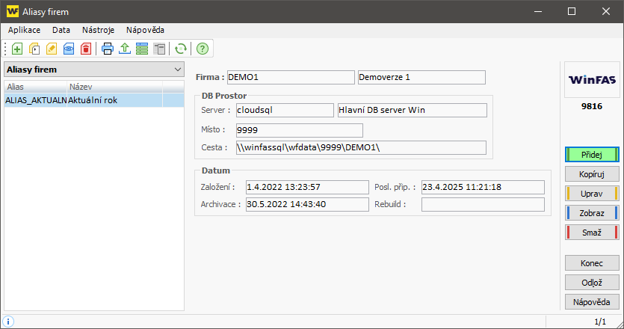Click the export upload arrow icon
Screen dimensions: 624x329
point(125,49)
